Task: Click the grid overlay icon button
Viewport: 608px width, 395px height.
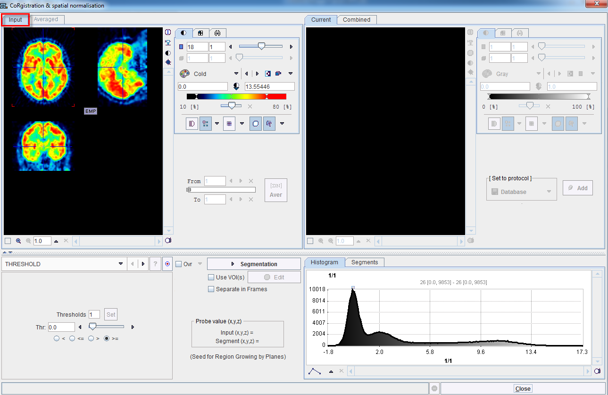Action: pos(229,124)
